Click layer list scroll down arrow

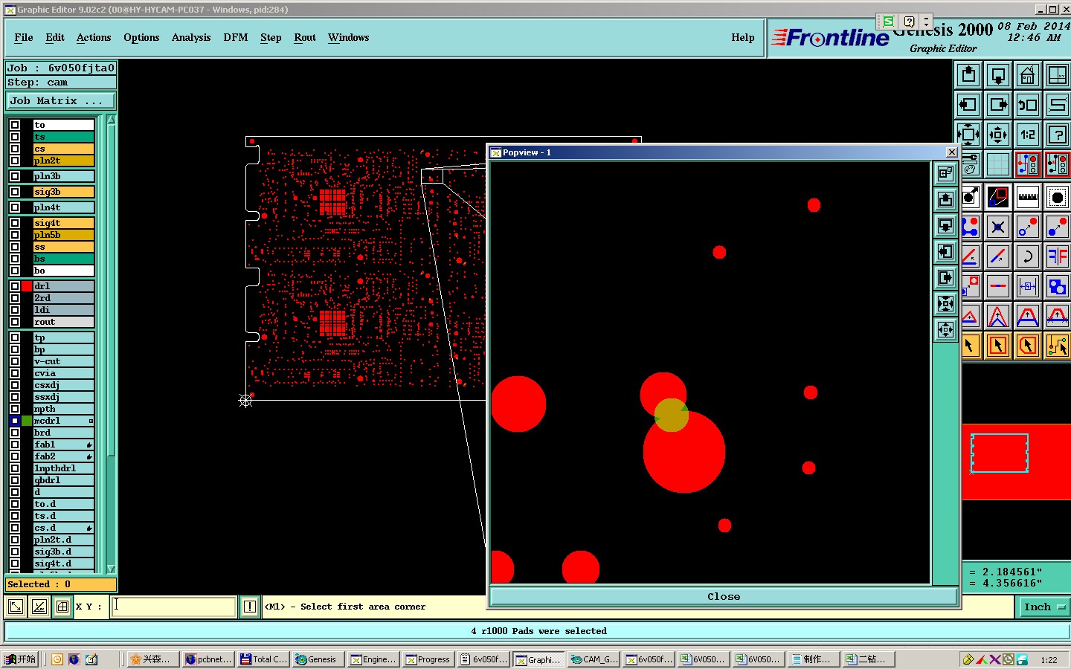pos(111,569)
